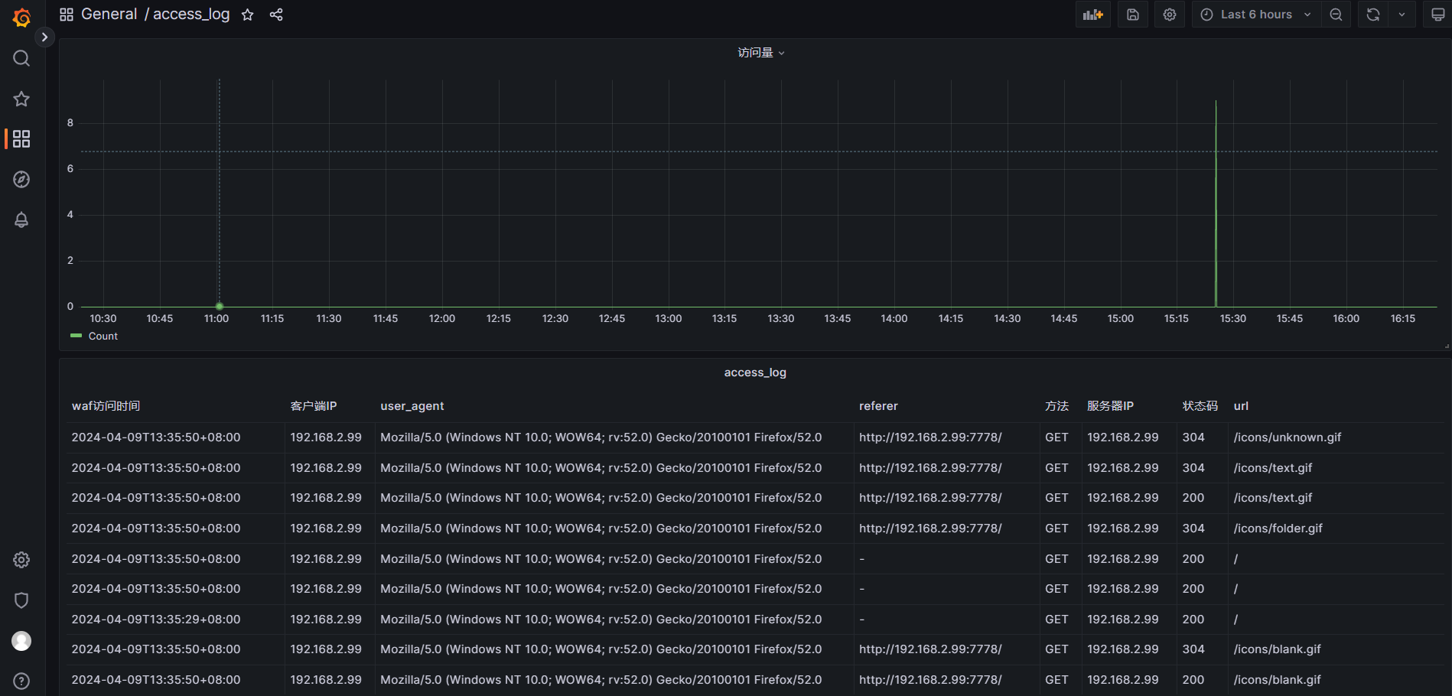
Task: Sort by 状态码 column header
Action: (1200, 406)
